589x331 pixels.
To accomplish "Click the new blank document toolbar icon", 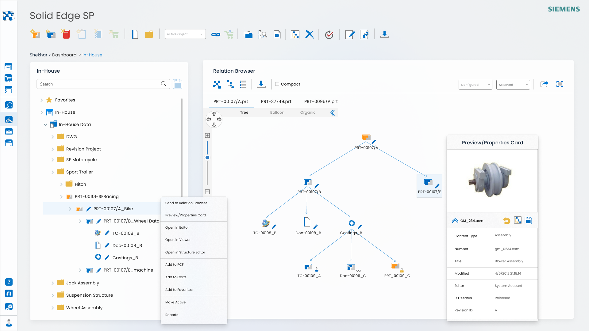I will point(135,34).
